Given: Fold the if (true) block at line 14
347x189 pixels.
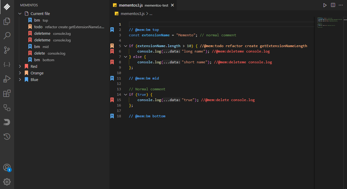Looking at the screenshot, I should (x=126, y=94).
